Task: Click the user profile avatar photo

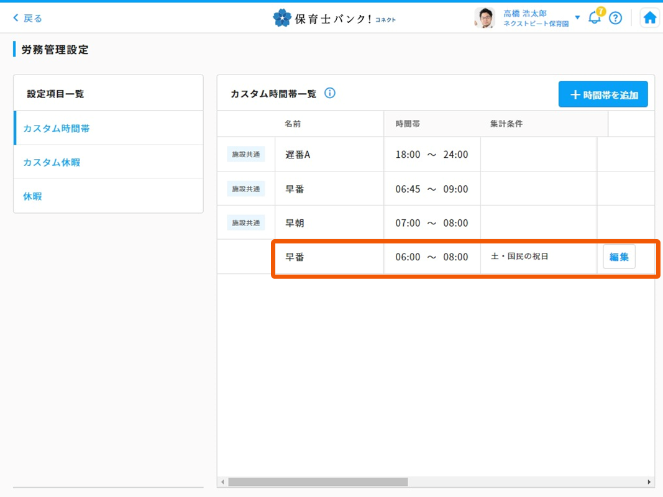Action: 484,18
